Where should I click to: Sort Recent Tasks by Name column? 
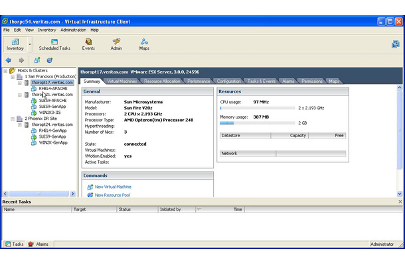(x=37, y=209)
